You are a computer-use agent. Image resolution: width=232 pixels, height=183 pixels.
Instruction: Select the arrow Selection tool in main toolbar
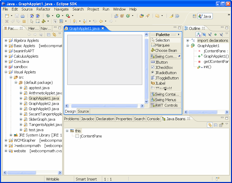pos(32,21)
